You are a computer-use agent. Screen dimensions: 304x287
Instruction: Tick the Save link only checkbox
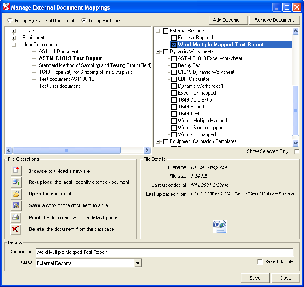pos(260,262)
